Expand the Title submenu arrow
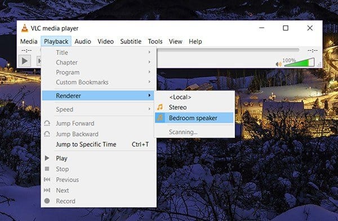338x221 pixels. [149, 52]
